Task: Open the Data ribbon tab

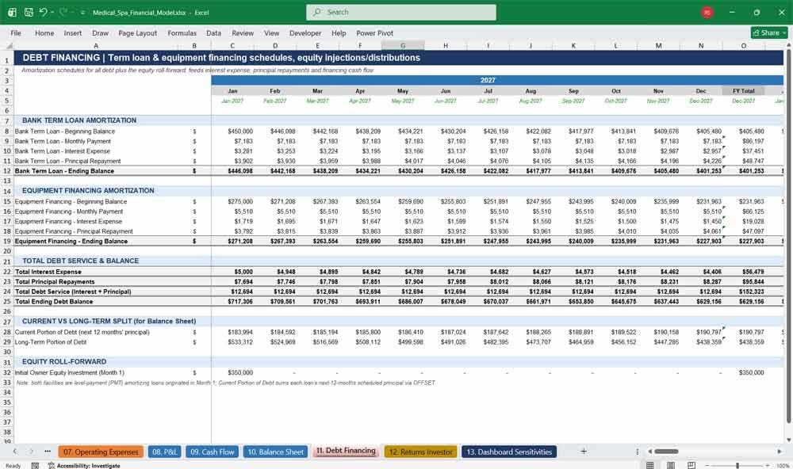Action: [x=213, y=32]
